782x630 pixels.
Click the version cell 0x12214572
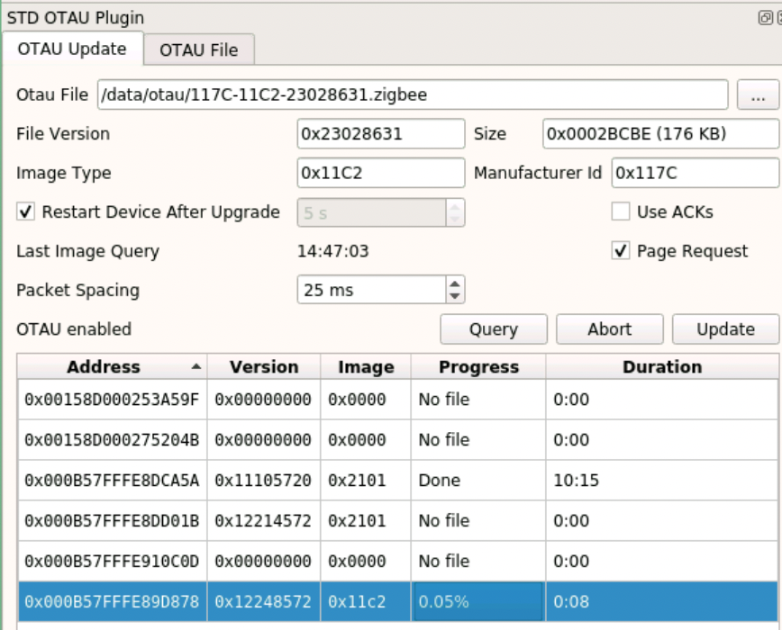click(x=263, y=520)
